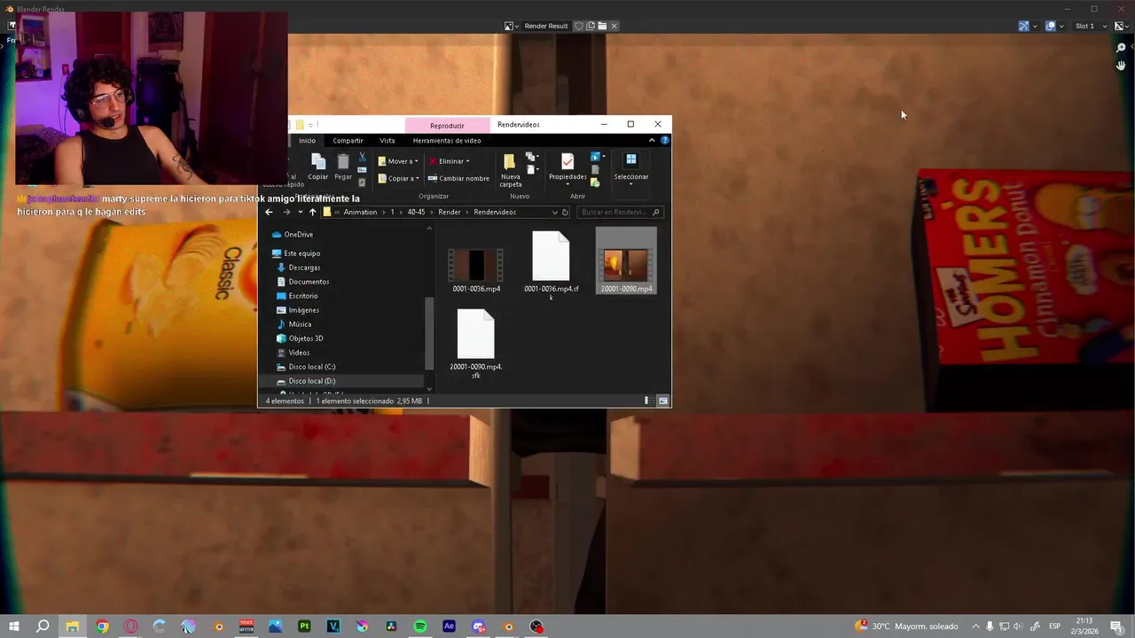Open Copiar a dropdown

(398, 178)
